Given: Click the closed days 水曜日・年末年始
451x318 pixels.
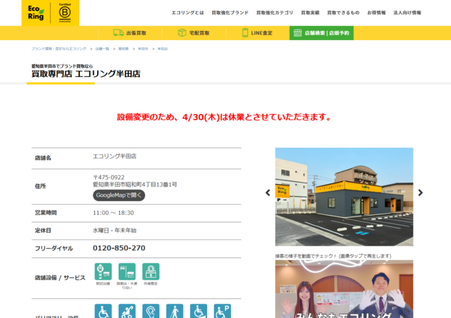Looking at the screenshot, I should [x=115, y=231].
